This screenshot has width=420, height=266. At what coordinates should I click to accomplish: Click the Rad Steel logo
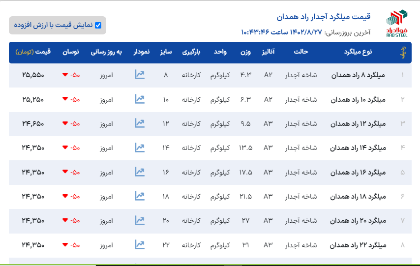[397, 24]
